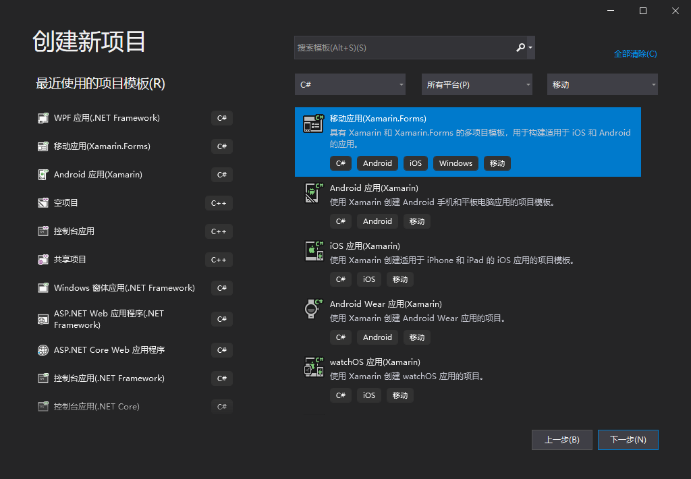
Task: Select the iOS 应用(Xamarin) result title
Action: click(364, 246)
